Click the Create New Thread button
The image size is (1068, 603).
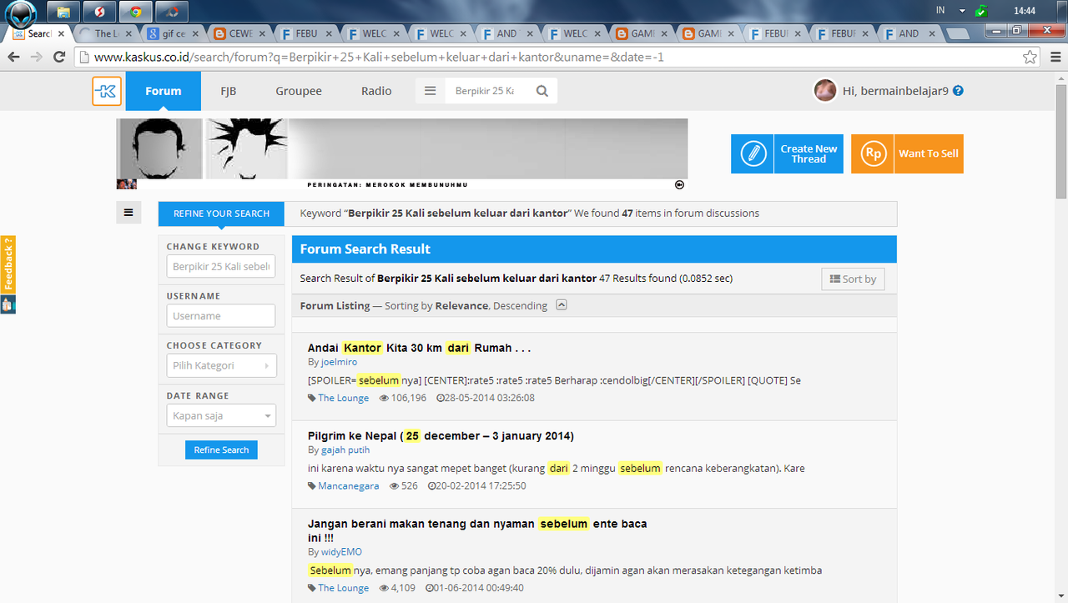788,153
